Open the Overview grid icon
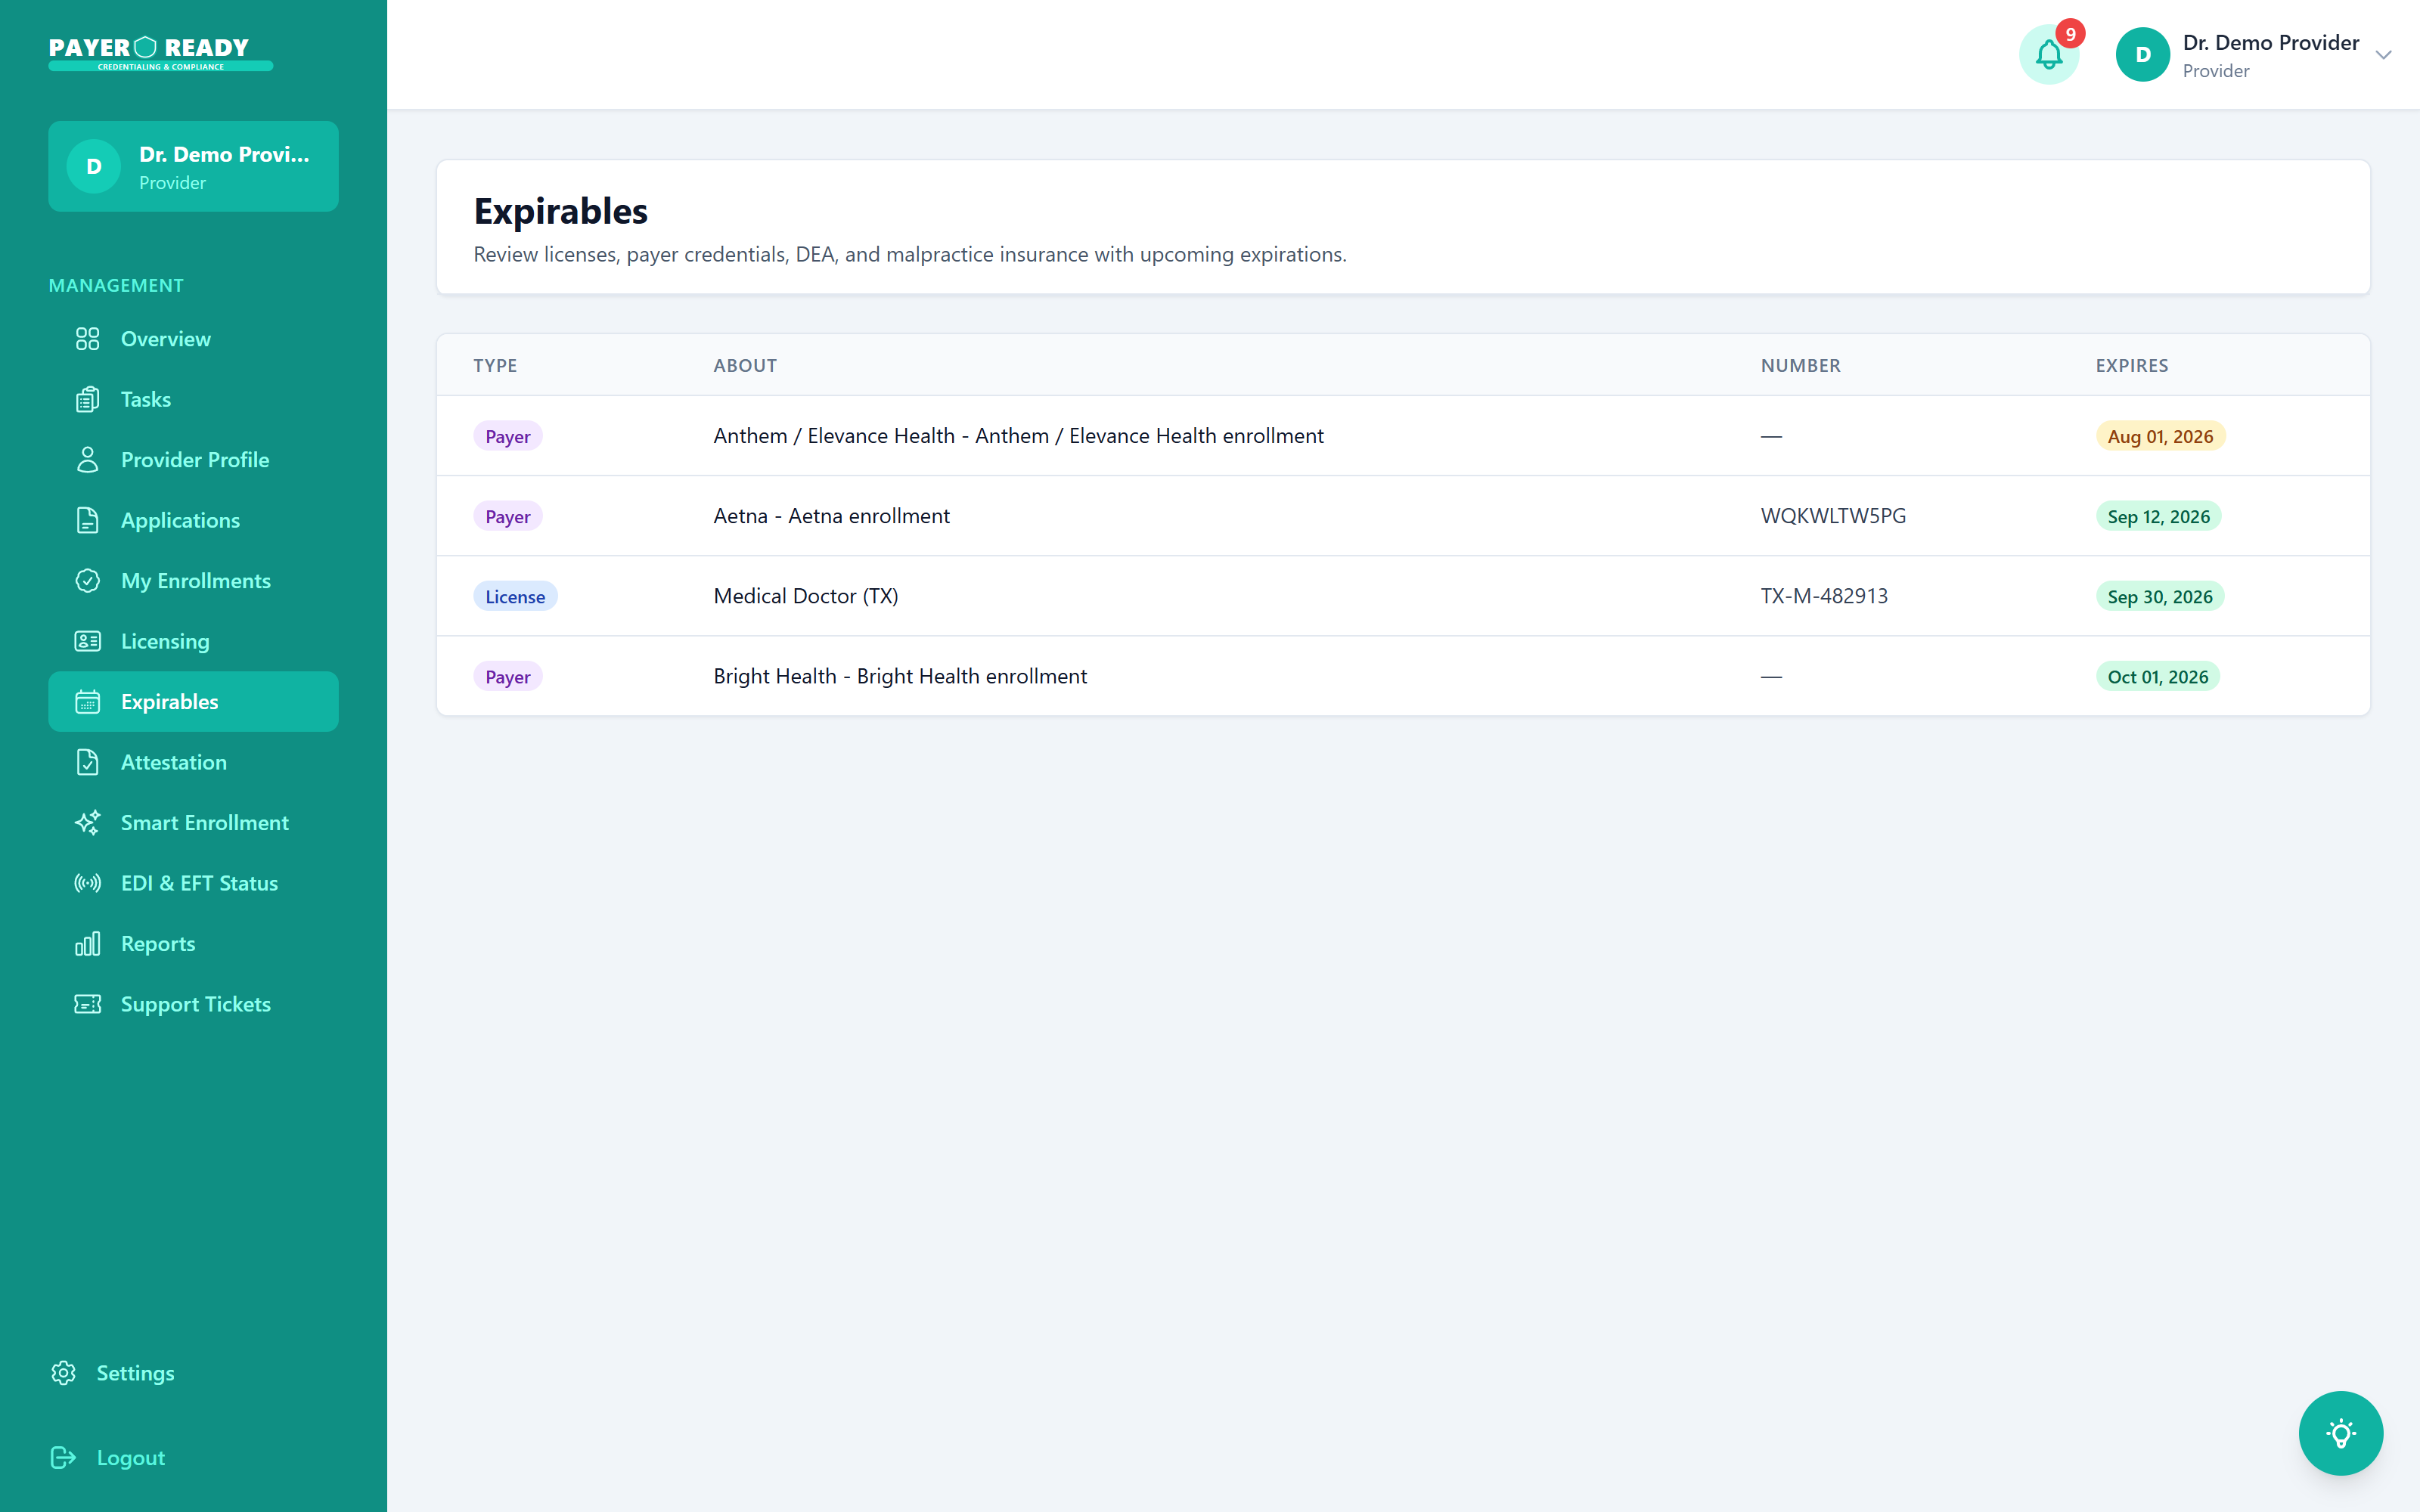 tap(88, 339)
